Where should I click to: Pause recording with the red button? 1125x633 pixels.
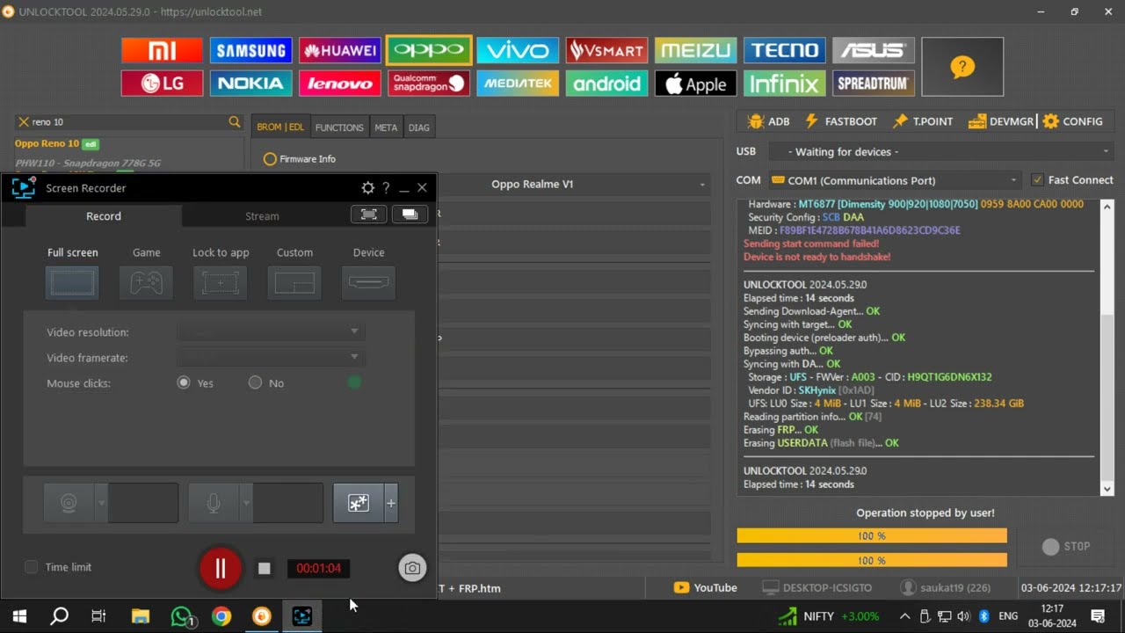pos(221,568)
